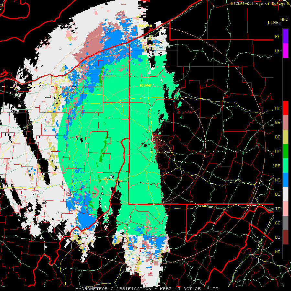291x291 pixels.
Task: Click the 50 NMI range ring label
Action: click(145, 85)
